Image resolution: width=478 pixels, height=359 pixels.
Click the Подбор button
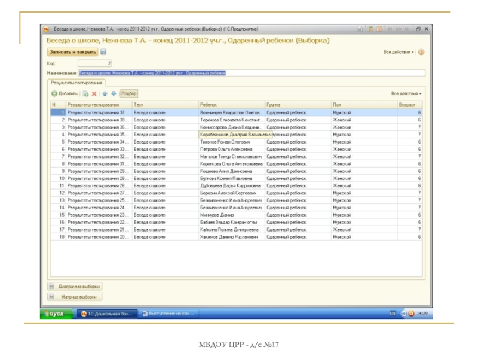[x=128, y=94]
